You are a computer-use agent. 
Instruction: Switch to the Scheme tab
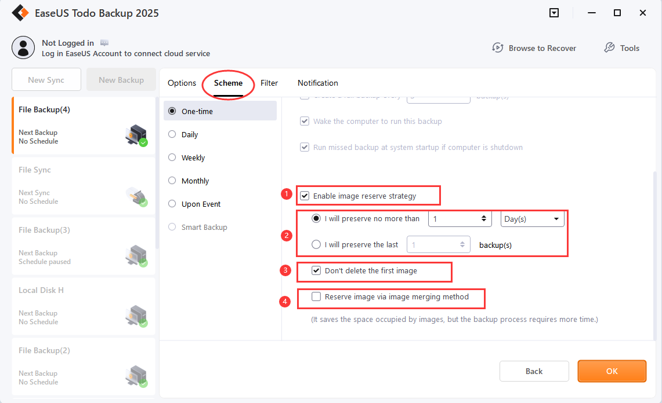click(x=229, y=83)
